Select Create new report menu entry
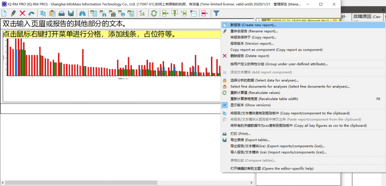The width and height of the screenshot is (386, 186). (253, 25)
